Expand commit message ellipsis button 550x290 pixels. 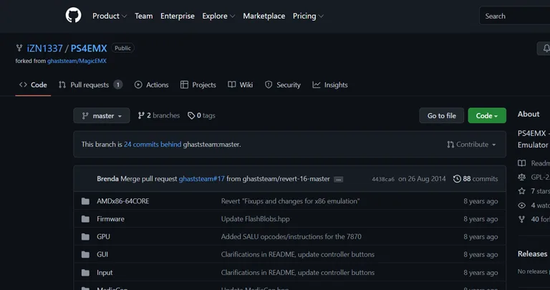coord(339,179)
